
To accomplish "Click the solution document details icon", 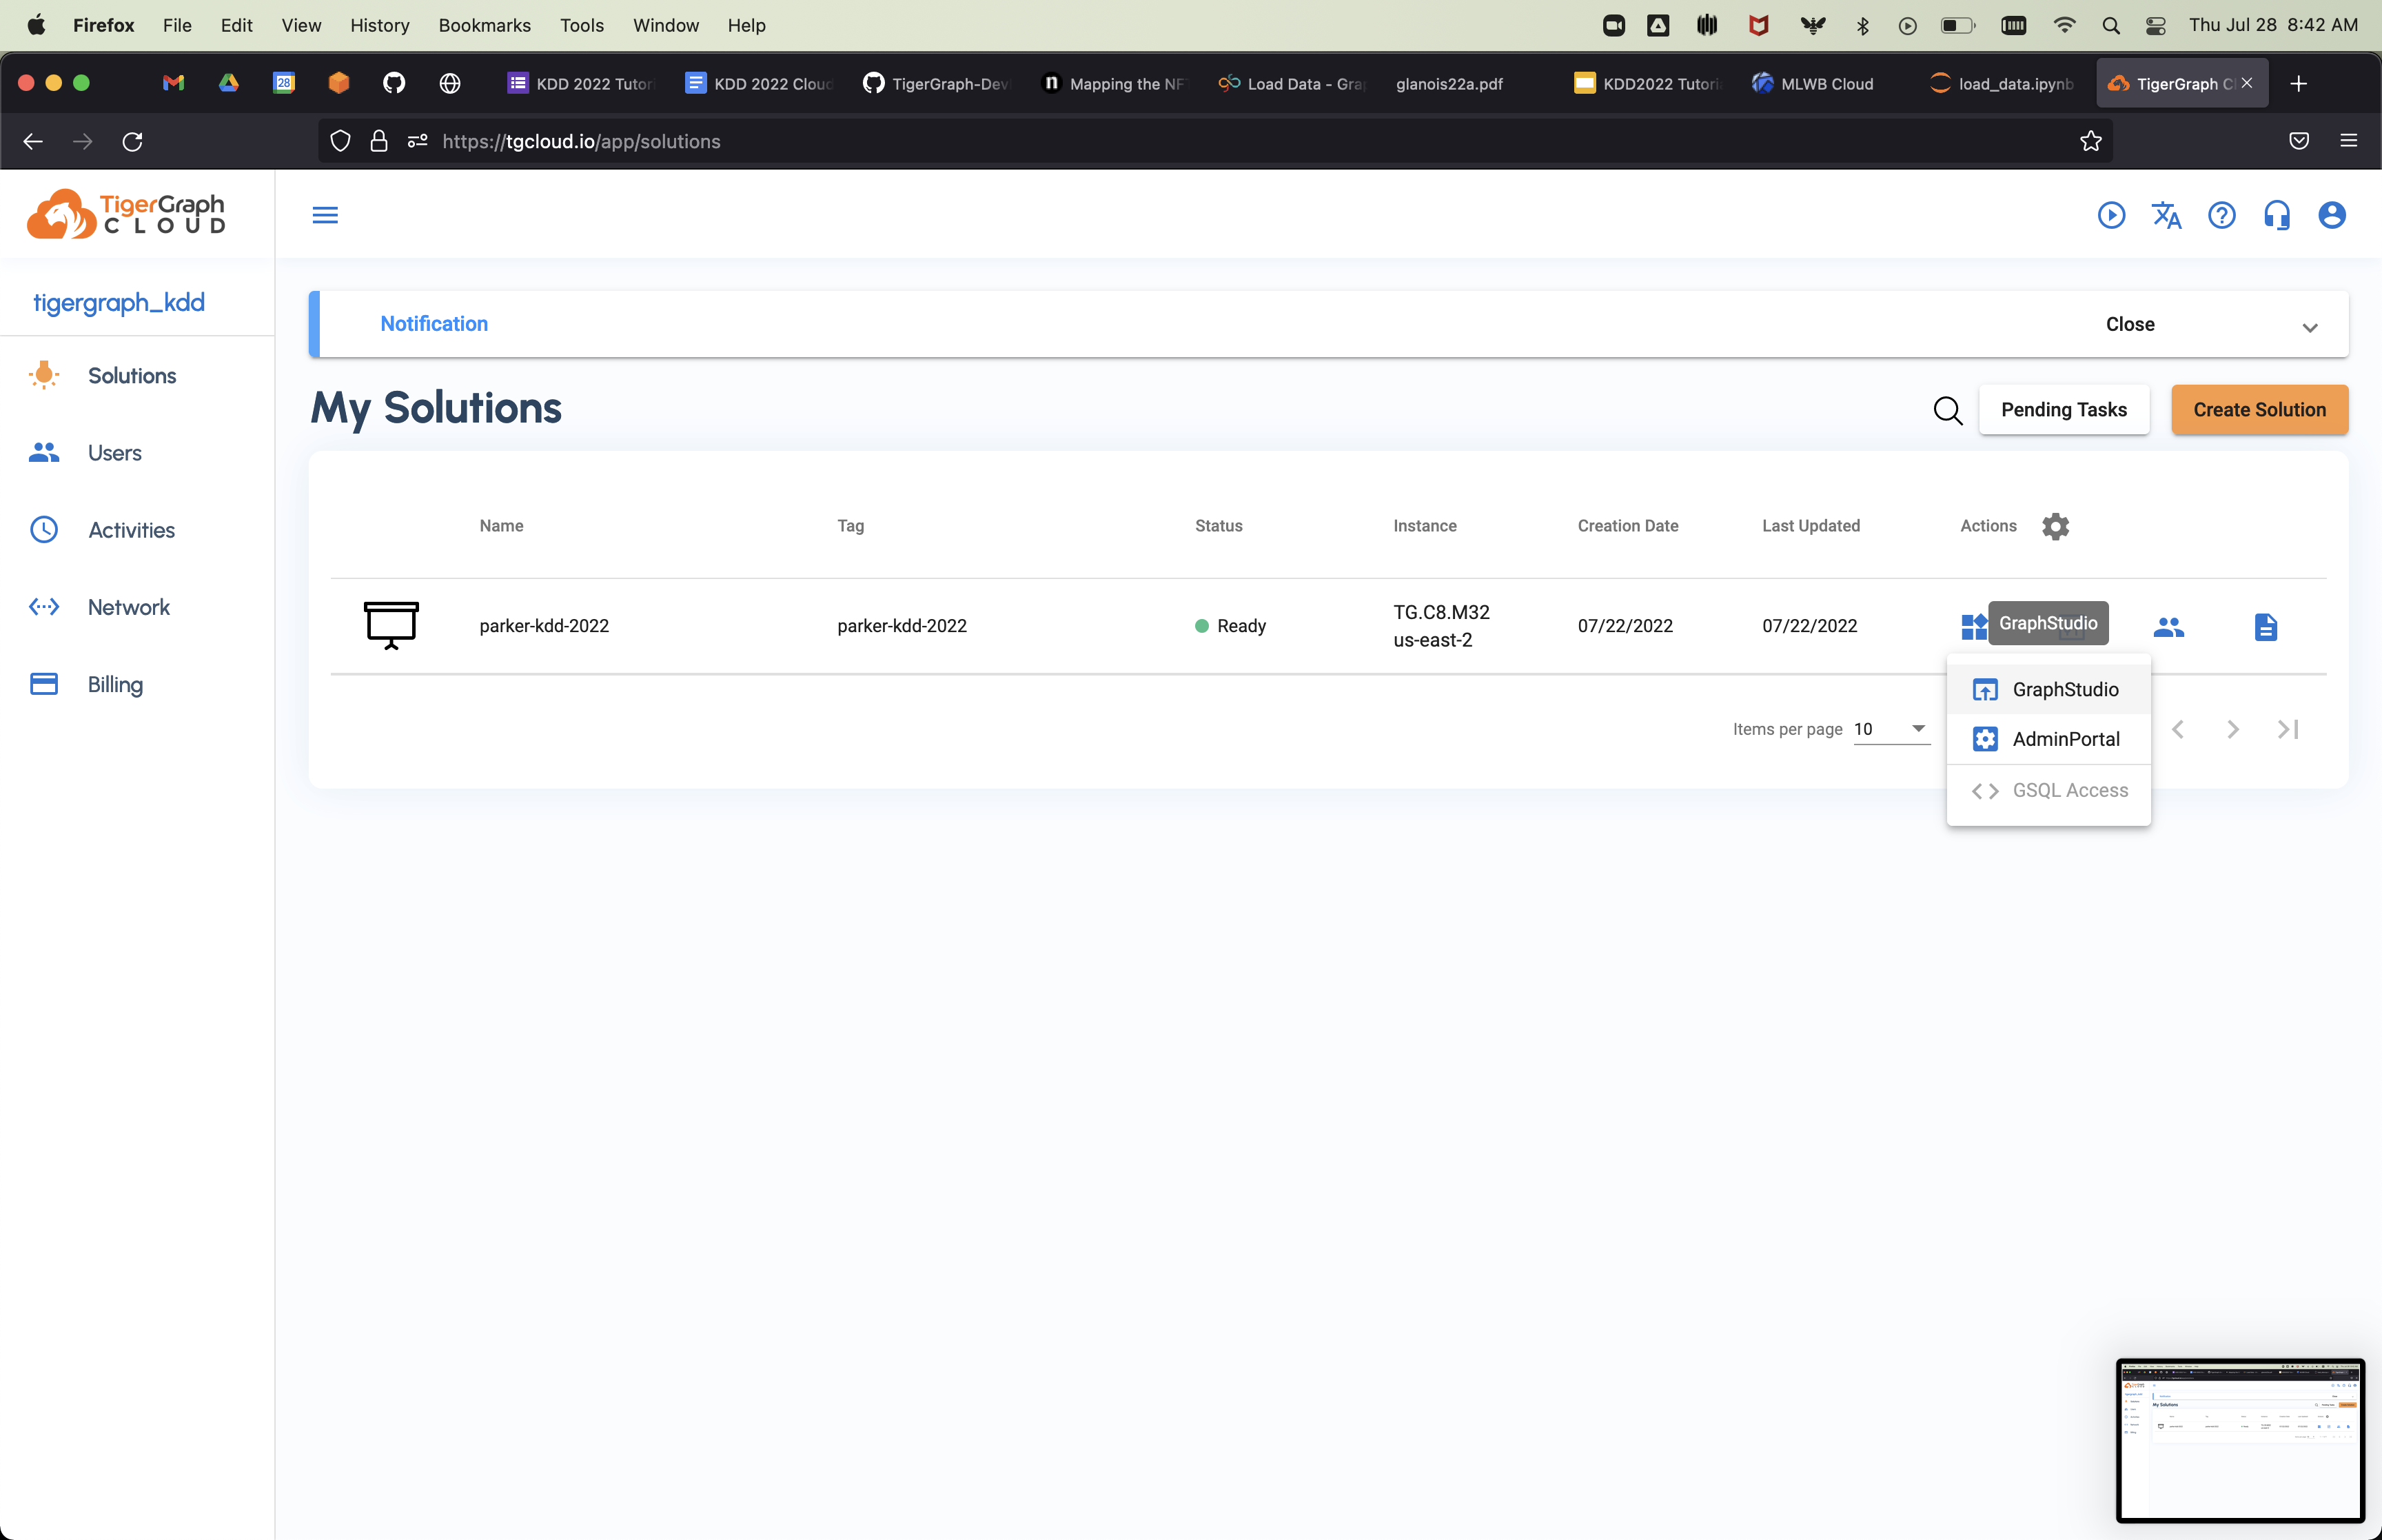I will (x=2265, y=627).
